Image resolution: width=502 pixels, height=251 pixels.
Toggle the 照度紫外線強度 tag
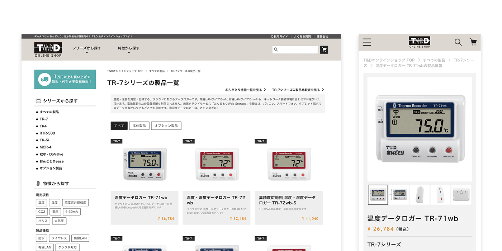(75, 203)
